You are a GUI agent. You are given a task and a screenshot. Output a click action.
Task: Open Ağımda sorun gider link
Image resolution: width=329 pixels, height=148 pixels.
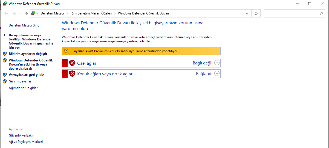tap(23, 88)
